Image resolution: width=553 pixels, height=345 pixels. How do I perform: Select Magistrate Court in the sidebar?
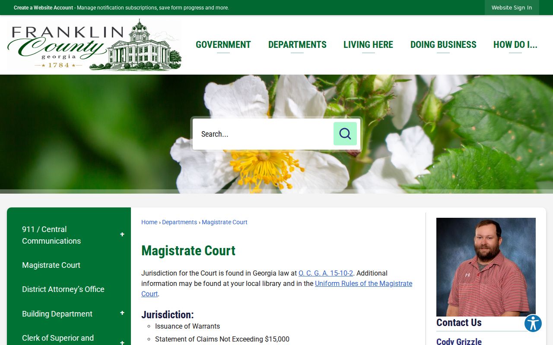click(51, 265)
